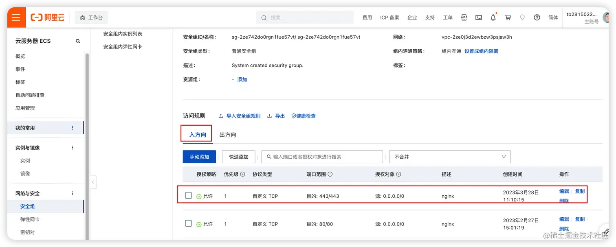Click 导出 rules button
The height and width of the screenshot is (247, 616).
point(276,116)
